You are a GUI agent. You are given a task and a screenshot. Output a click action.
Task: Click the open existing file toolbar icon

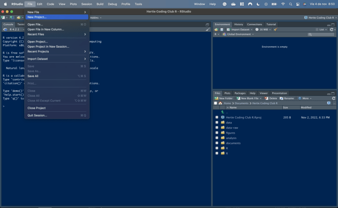click(x=19, y=17)
